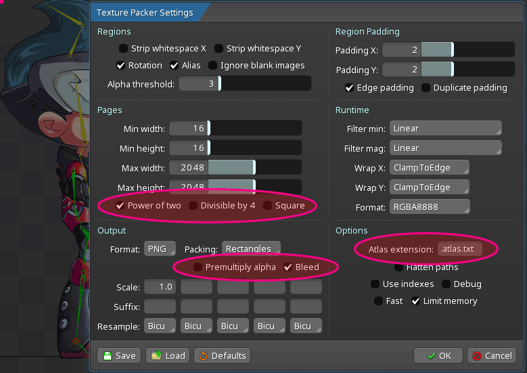Click the Max width slider
This screenshot has height=373, width=527.
tap(235, 167)
